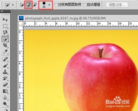Screen dimensions: 138x111
Task: Select the Clone Stamp tool
Action: (x=5, y=72)
